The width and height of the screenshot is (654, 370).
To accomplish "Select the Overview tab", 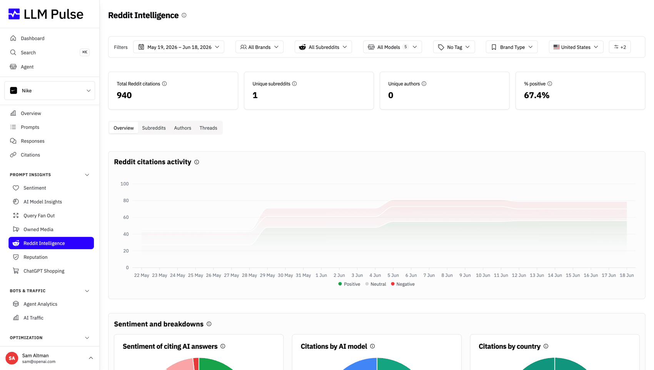I will coord(123,128).
